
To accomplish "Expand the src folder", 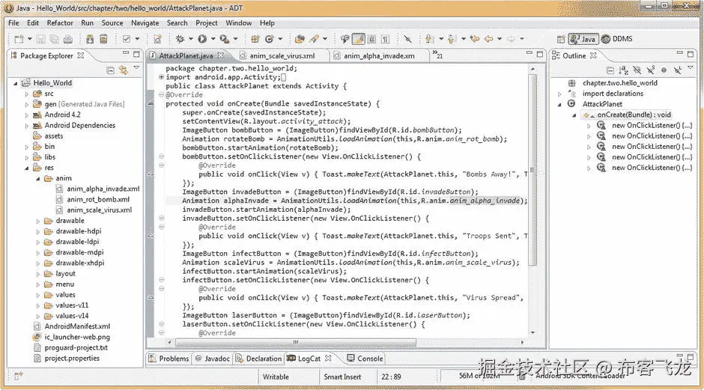I will [x=27, y=94].
